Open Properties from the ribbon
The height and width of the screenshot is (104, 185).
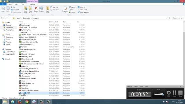click(x=65, y=10)
